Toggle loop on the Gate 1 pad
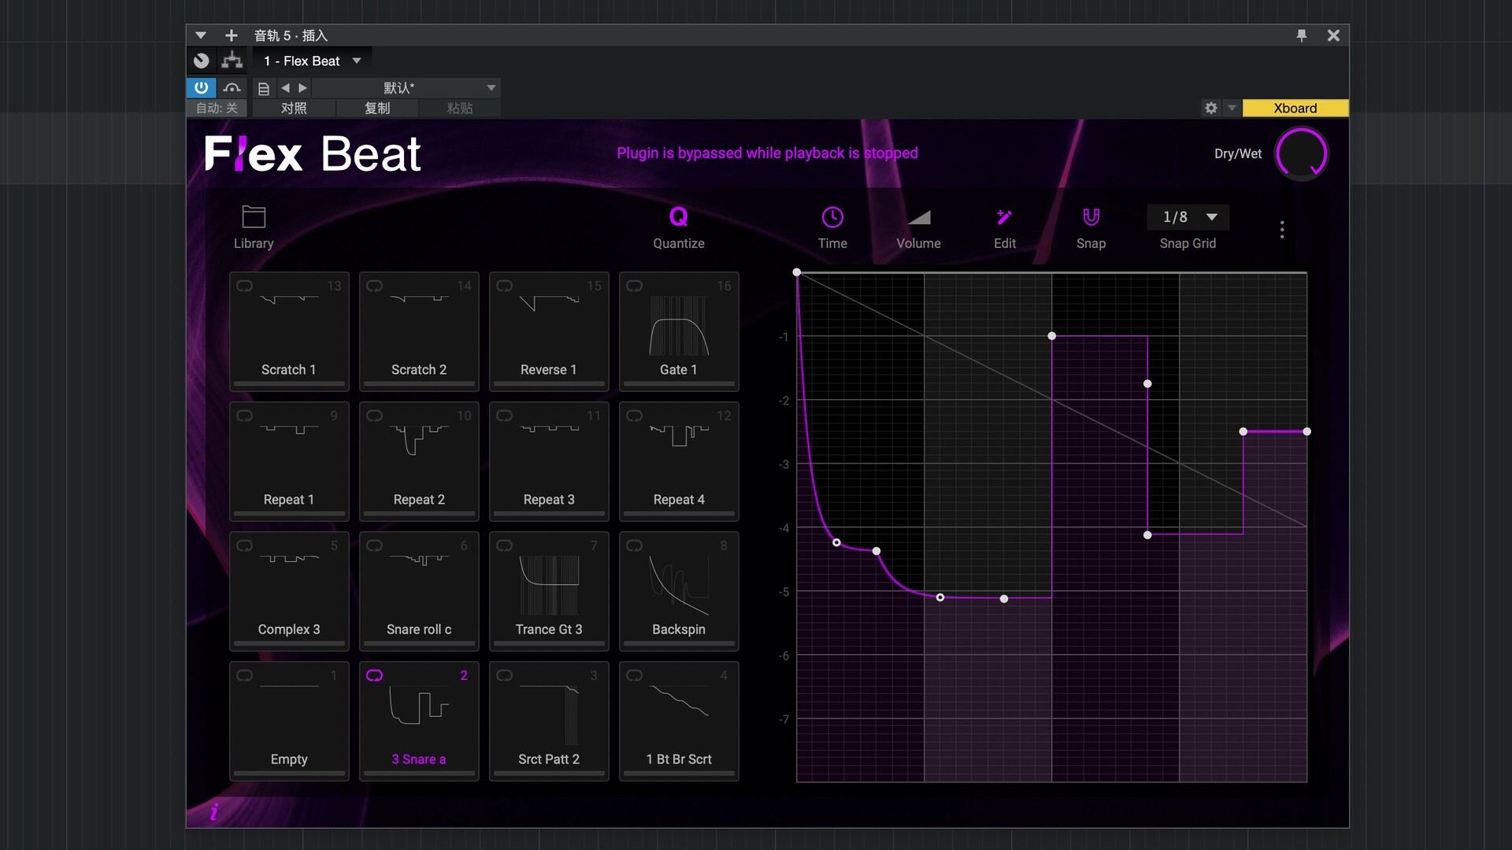Screen dimensions: 1512x850 (635, 286)
